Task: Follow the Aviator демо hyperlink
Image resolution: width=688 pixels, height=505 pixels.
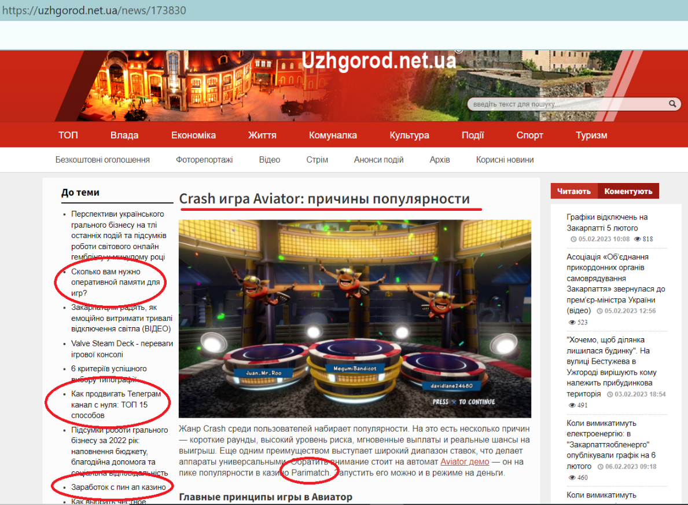Action: [465, 462]
